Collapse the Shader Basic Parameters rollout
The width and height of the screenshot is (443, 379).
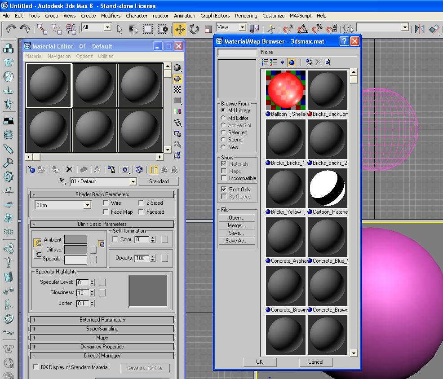(x=102, y=194)
